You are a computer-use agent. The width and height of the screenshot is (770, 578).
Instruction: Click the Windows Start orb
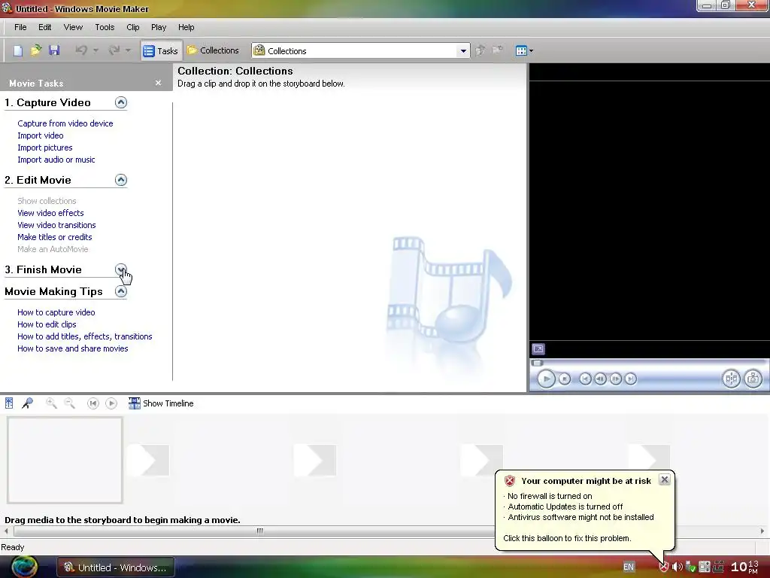(x=24, y=567)
